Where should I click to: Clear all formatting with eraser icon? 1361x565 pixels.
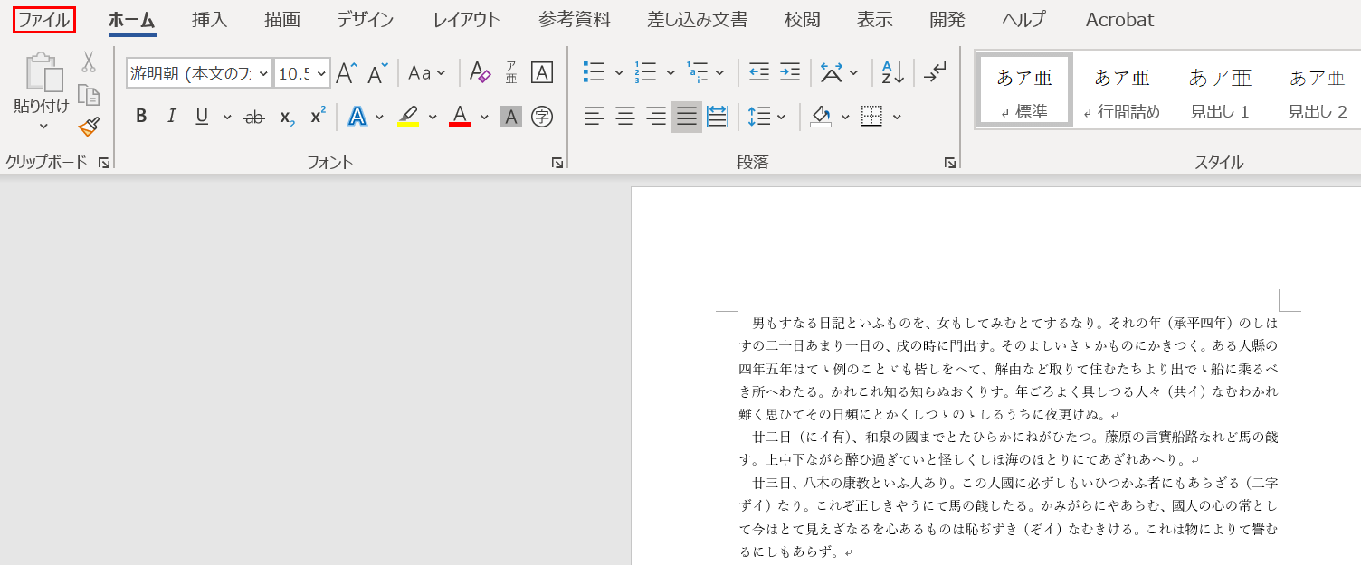480,73
